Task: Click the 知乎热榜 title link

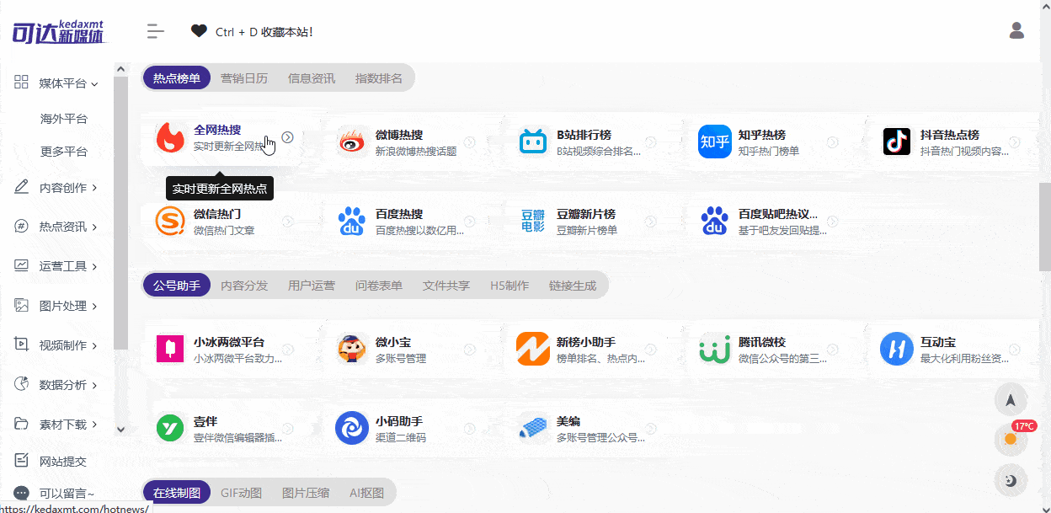Action: 762,135
